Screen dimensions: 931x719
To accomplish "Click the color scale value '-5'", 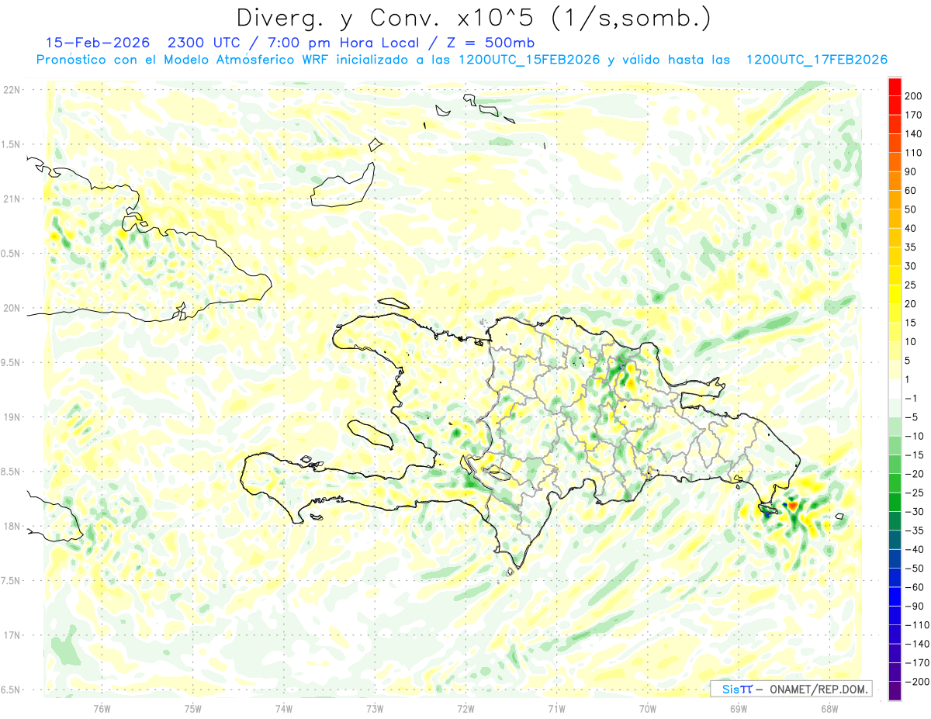I will pos(912,417).
